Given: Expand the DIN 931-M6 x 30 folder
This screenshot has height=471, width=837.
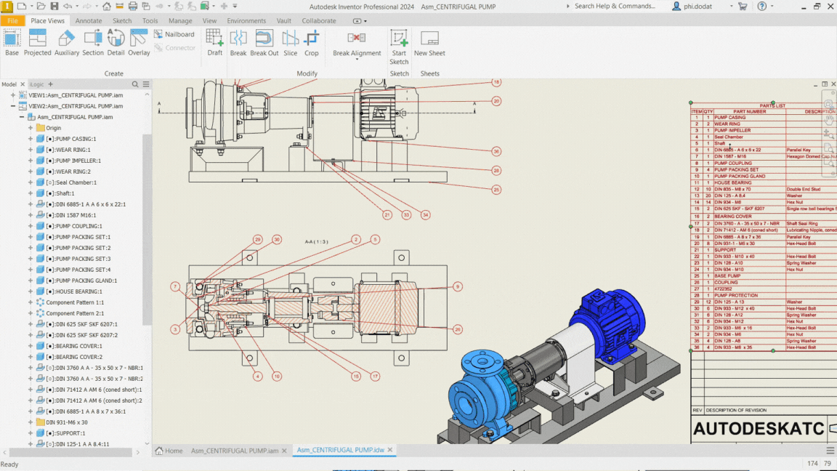Looking at the screenshot, I should coord(31,422).
